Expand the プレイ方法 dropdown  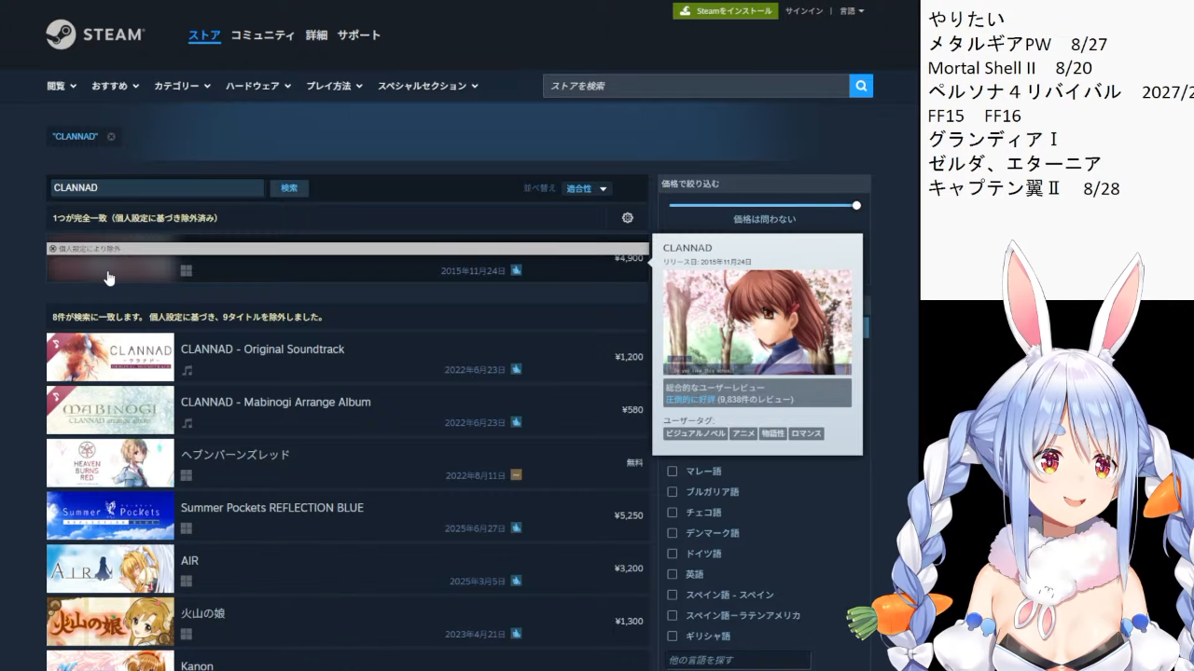coord(334,86)
